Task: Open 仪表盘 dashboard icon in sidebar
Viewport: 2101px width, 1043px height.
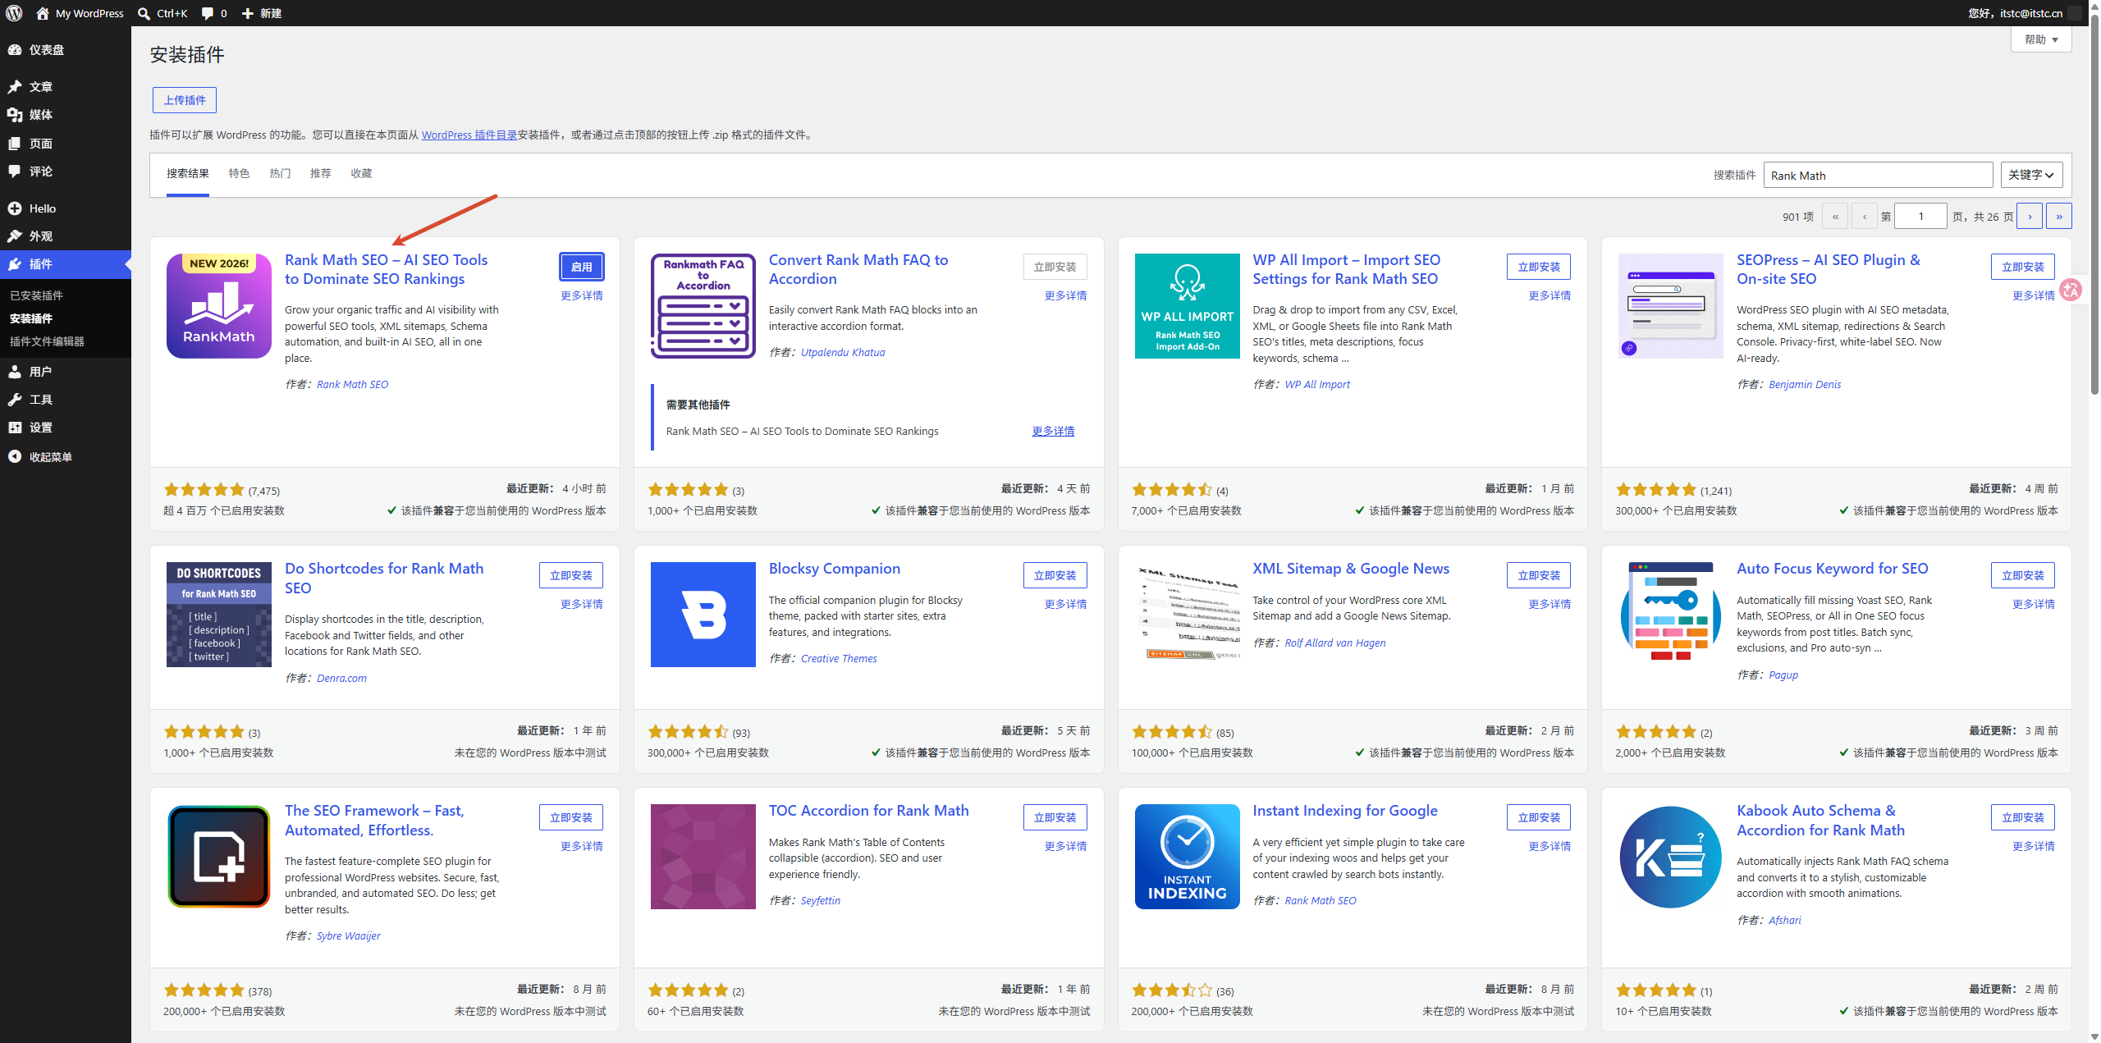Action: 15,50
